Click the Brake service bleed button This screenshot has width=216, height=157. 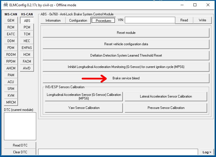pos(126,78)
